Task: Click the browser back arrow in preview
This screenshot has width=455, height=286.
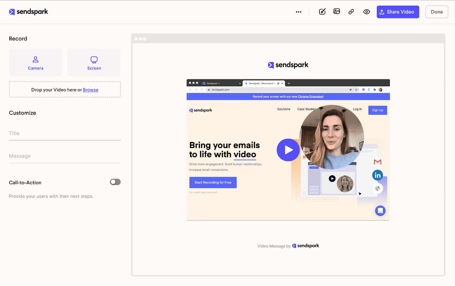Action: point(191,90)
